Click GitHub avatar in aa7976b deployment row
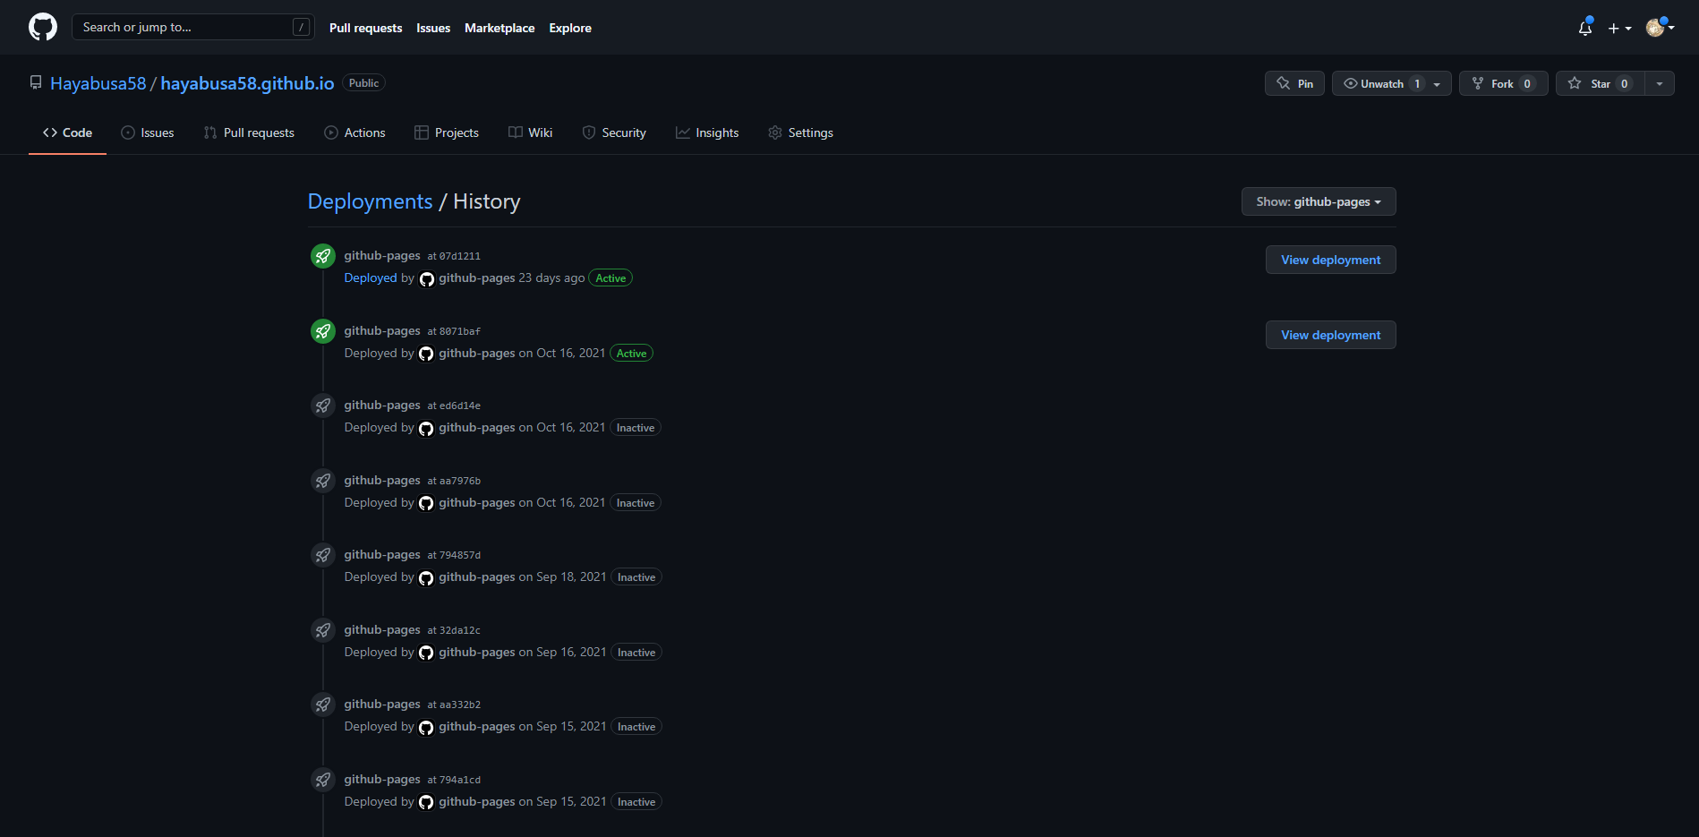 [427, 503]
